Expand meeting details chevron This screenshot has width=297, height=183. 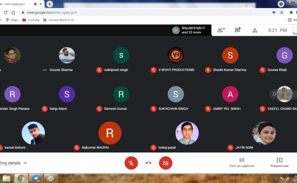point(25,163)
